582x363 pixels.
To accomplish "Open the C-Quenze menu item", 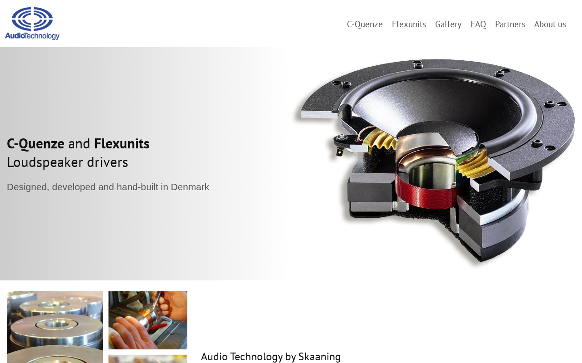I will tap(365, 24).
